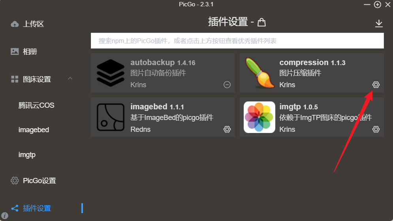Collapse the 图床设置 submenu chevron
Screen dimensions: 393x221
coord(70,79)
